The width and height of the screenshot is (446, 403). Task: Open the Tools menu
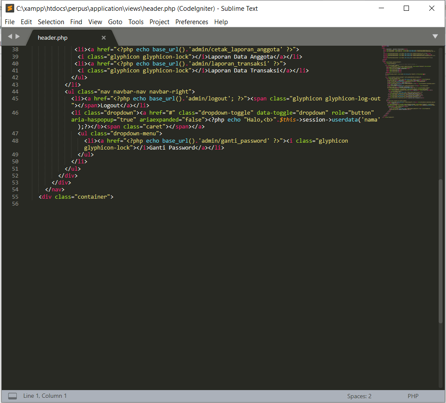click(x=136, y=22)
